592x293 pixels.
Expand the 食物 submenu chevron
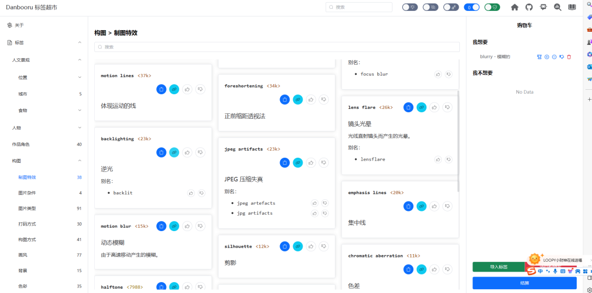(x=79, y=110)
